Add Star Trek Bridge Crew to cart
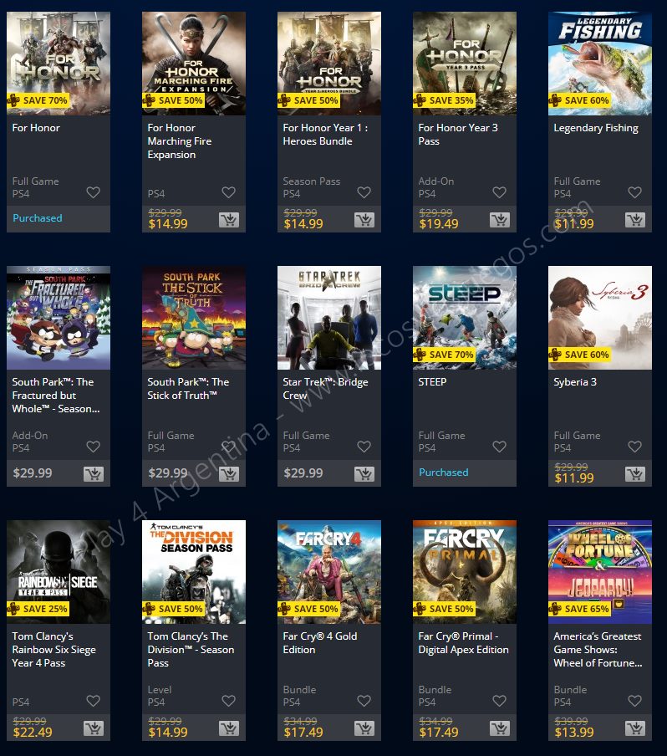This screenshot has height=756, width=667. coord(364,474)
